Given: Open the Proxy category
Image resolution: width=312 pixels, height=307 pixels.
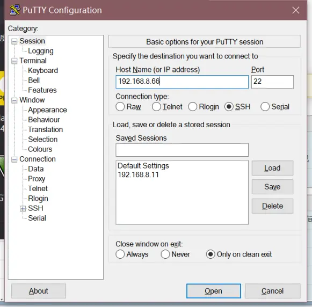Looking at the screenshot, I should [37, 179].
